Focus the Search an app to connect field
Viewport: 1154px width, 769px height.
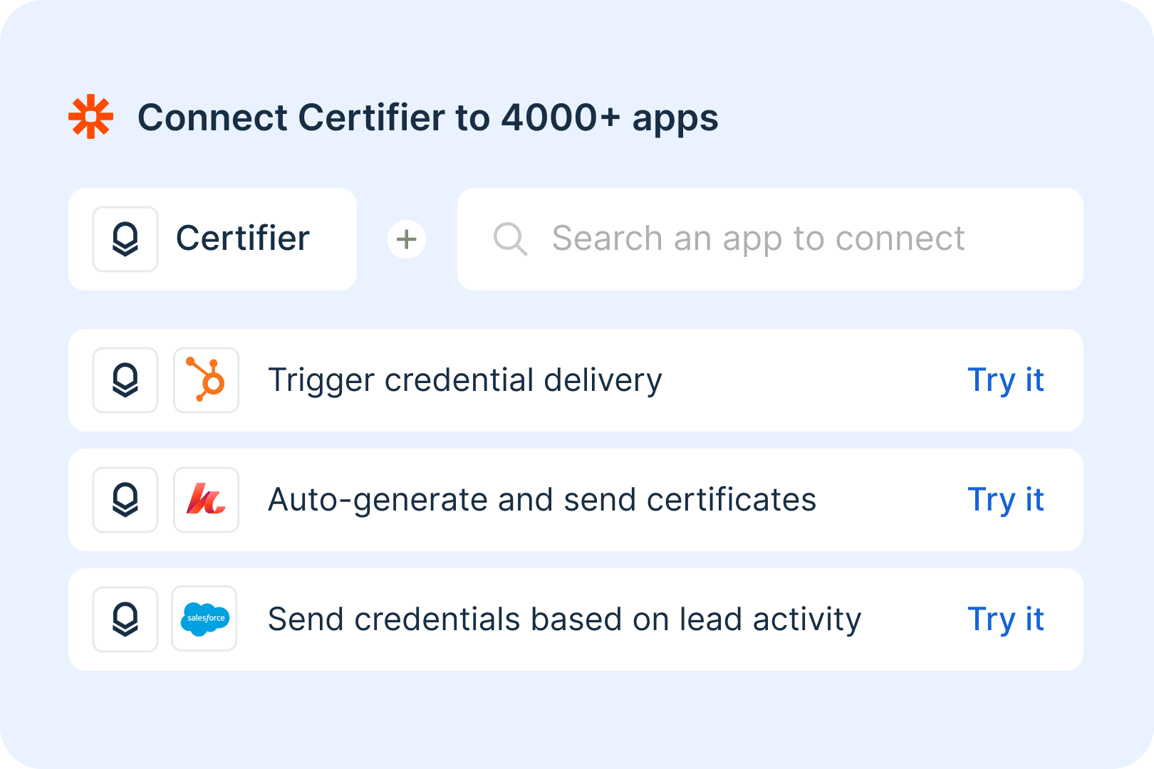[770, 239]
